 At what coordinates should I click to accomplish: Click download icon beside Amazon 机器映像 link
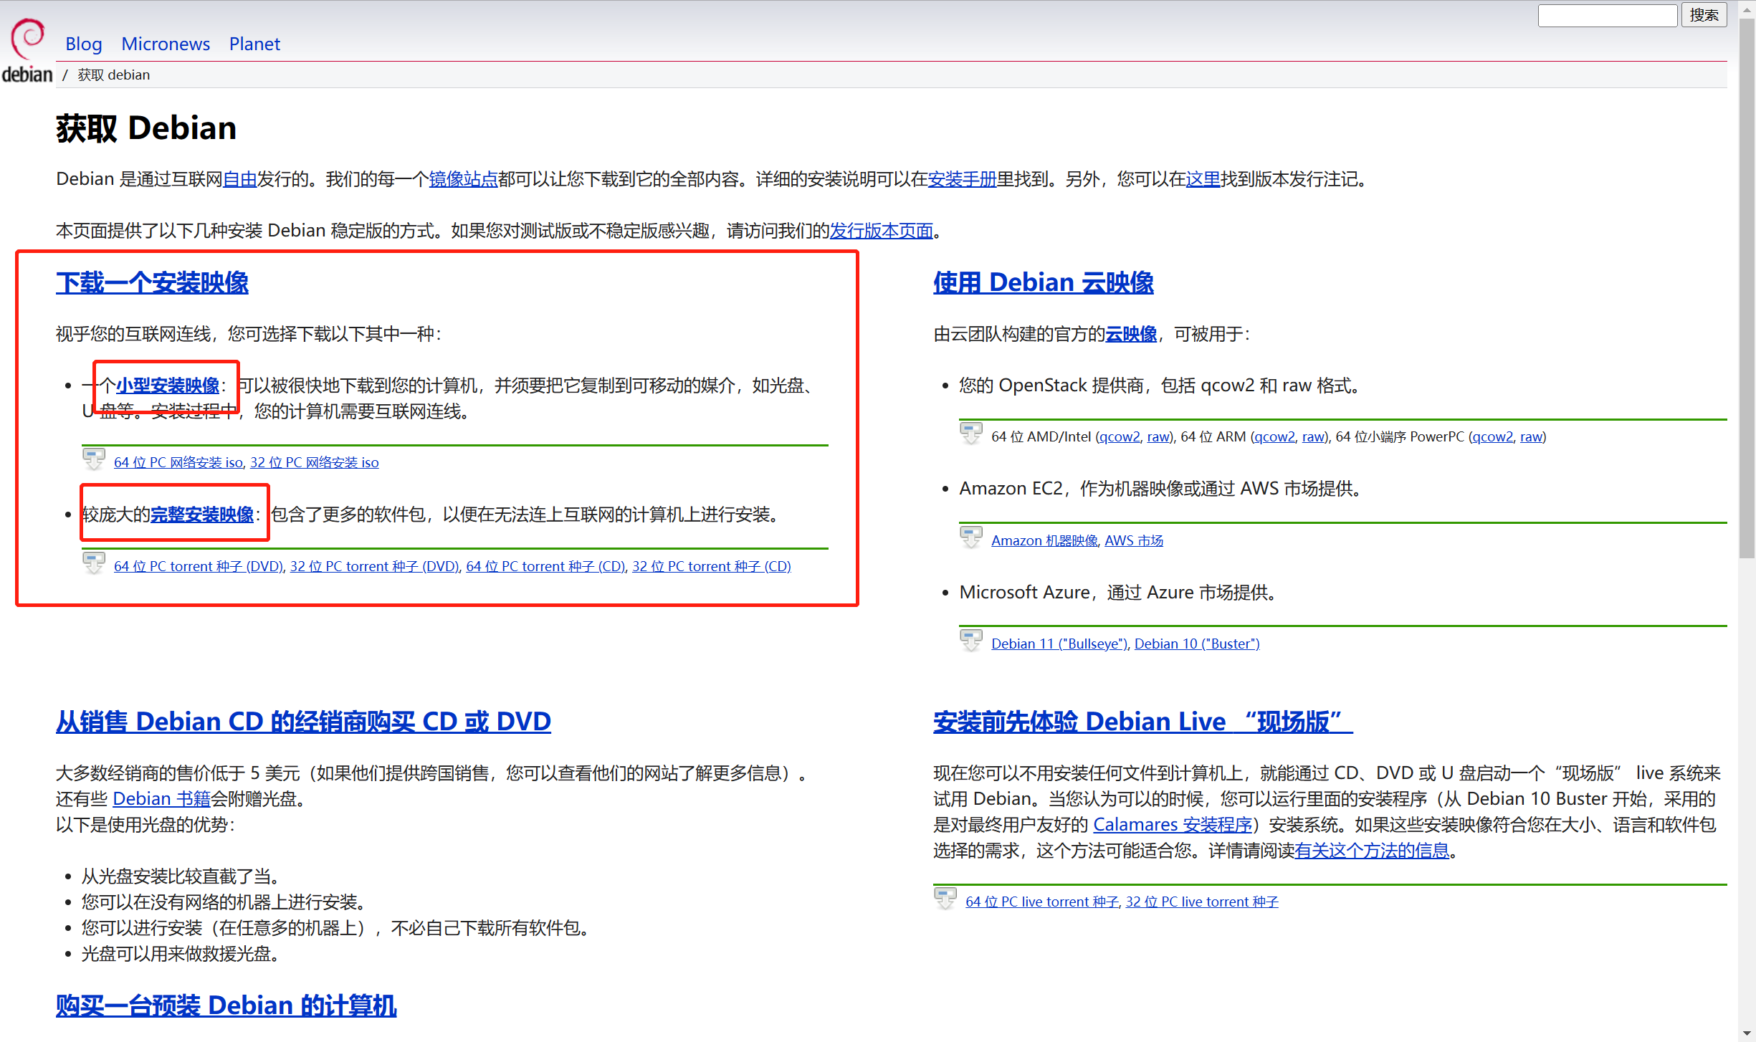coord(971,537)
